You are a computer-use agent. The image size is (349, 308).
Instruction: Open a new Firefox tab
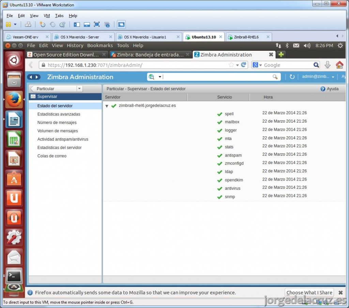(281, 55)
